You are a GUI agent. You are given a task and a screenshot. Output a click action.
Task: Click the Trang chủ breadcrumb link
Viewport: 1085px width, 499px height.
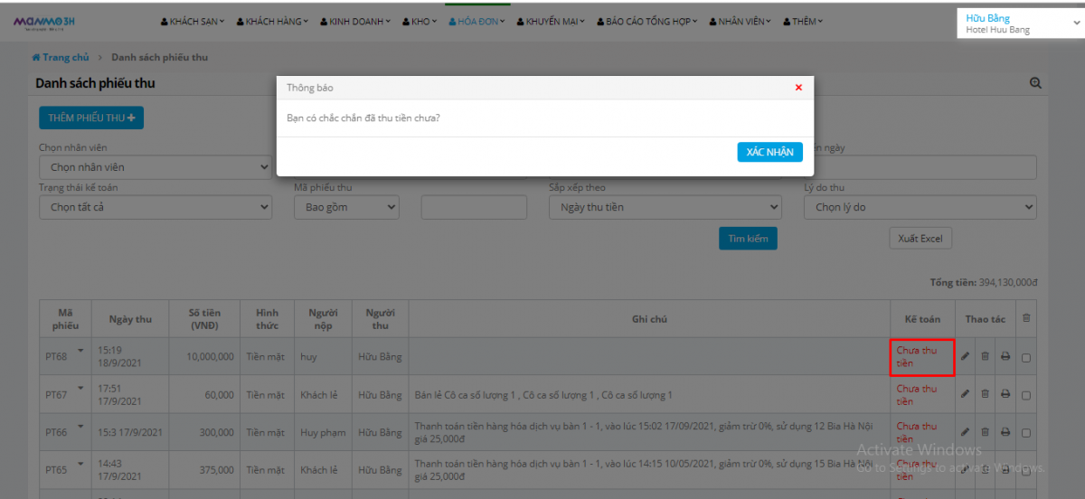(61, 57)
